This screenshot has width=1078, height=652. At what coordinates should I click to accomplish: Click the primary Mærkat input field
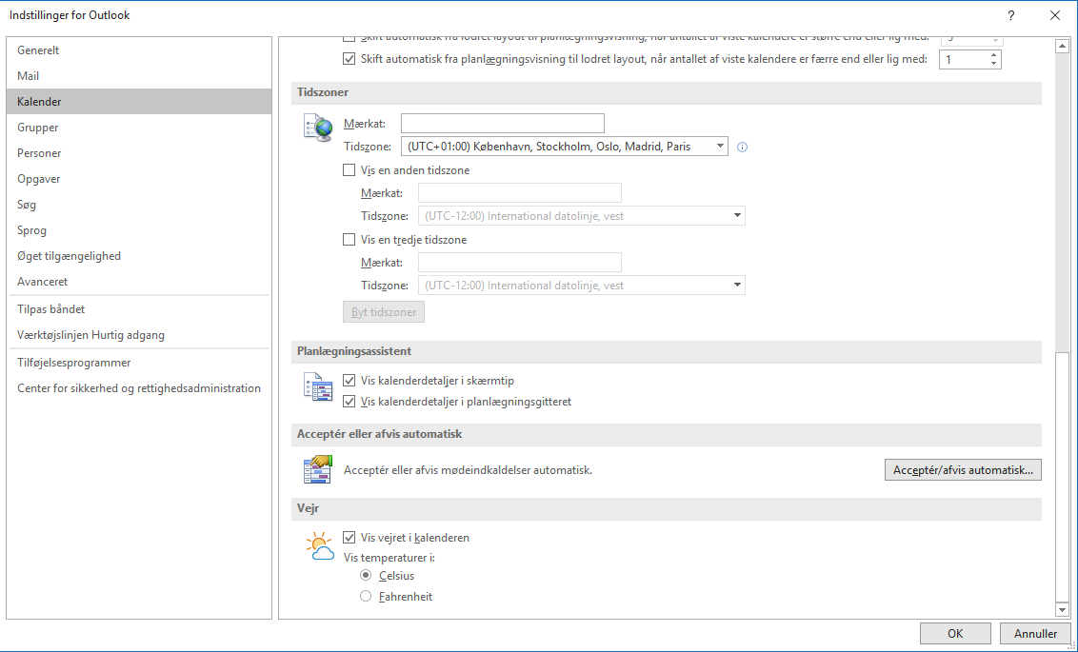coord(503,124)
